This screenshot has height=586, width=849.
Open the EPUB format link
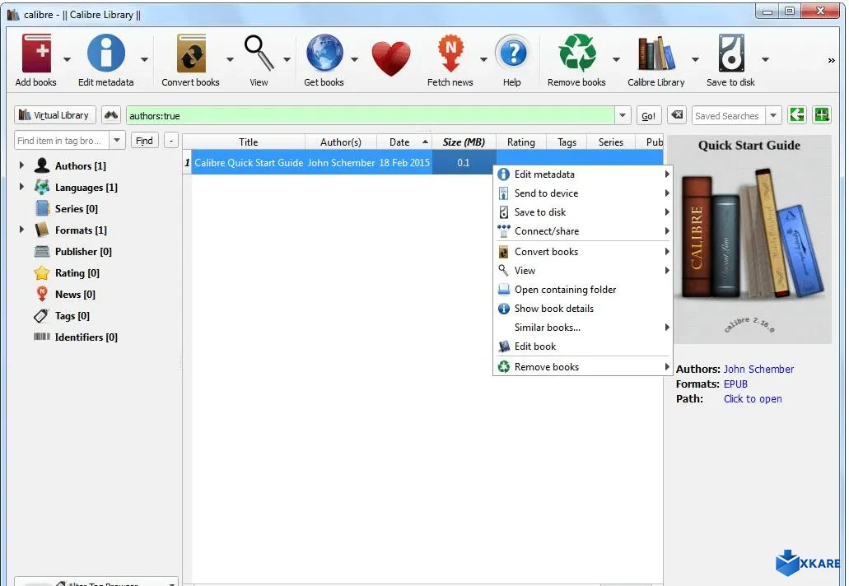(x=735, y=384)
